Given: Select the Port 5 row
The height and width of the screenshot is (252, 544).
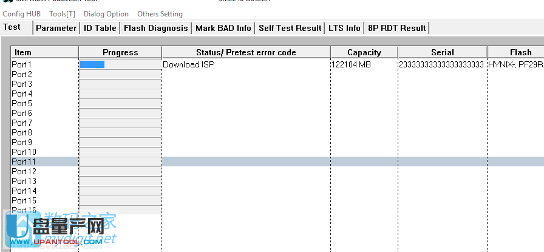Looking at the screenshot, I should (22, 103).
